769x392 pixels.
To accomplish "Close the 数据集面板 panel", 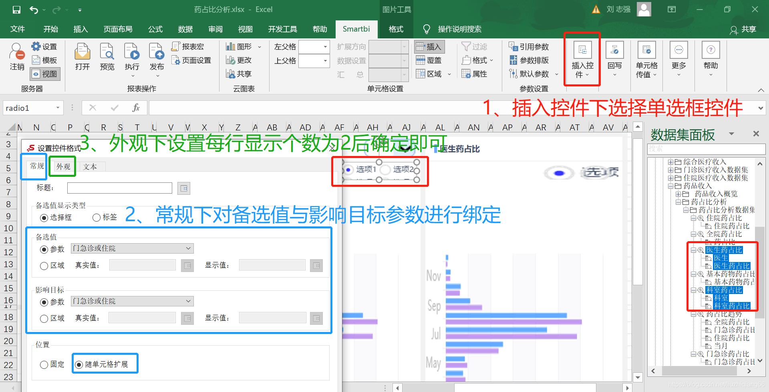I will point(756,134).
